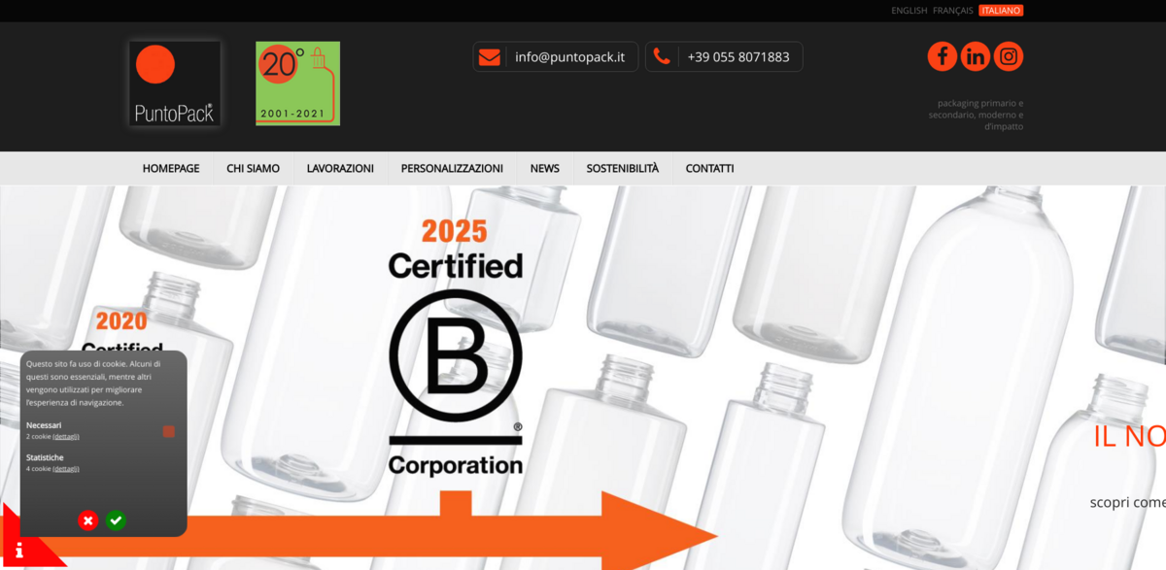Toggle the Necessari cookie checkbox

point(169,431)
